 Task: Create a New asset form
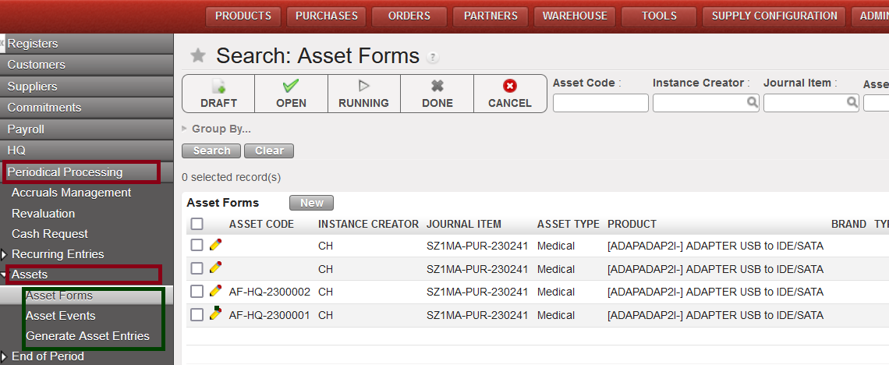point(311,203)
